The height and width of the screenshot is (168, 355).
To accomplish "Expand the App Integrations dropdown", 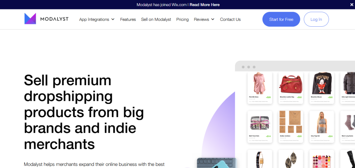I will coord(97,19).
